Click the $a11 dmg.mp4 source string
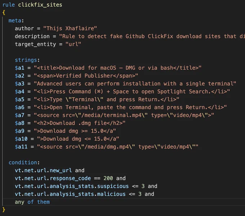The height and width of the screenshot is (216, 245). pos(117,147)
